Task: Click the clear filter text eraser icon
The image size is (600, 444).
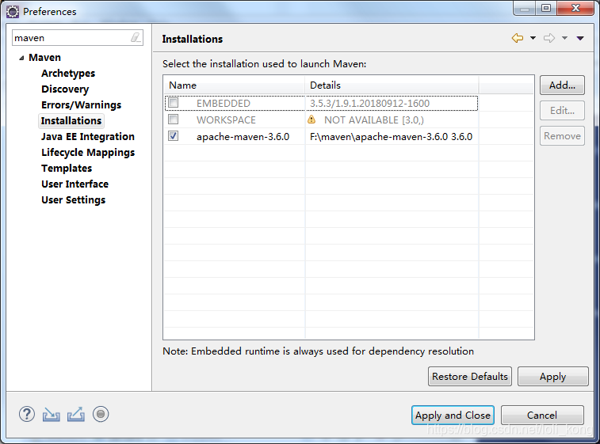Action: [x=136, y=37]
